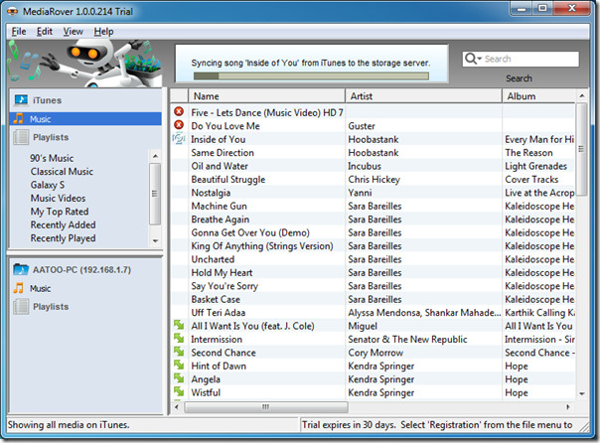600x443 pixels.
Task: Click the magnifier icon in the search box
Action: [x=473, y=60]
